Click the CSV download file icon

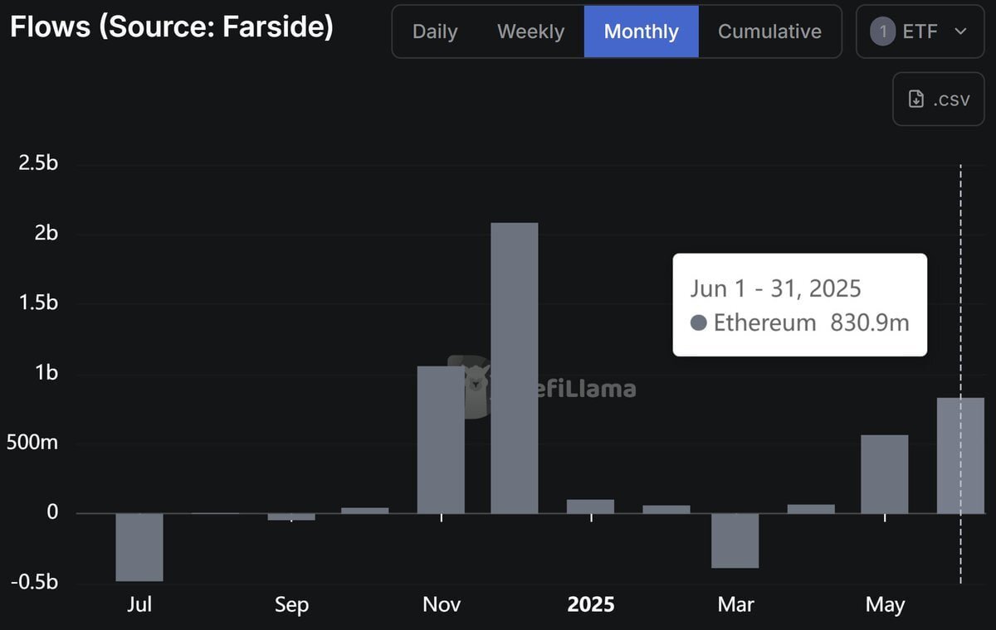(916, 99)
